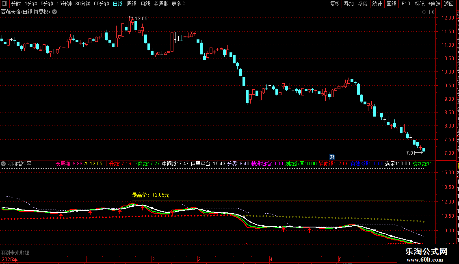Click the 有效K线1: 0.00 value
The image size is (459, 264).
tap(367, 164)
